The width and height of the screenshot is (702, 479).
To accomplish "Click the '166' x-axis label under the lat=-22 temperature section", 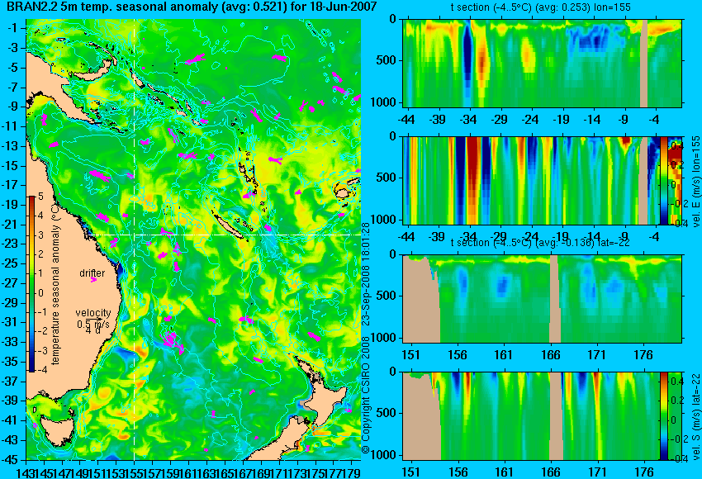I will click(x=551, y=355).
